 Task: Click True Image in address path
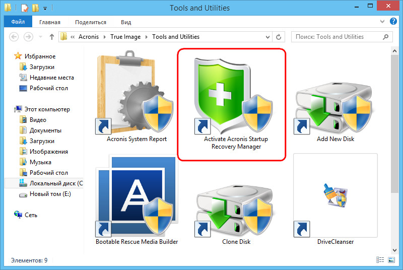(125, 37)
